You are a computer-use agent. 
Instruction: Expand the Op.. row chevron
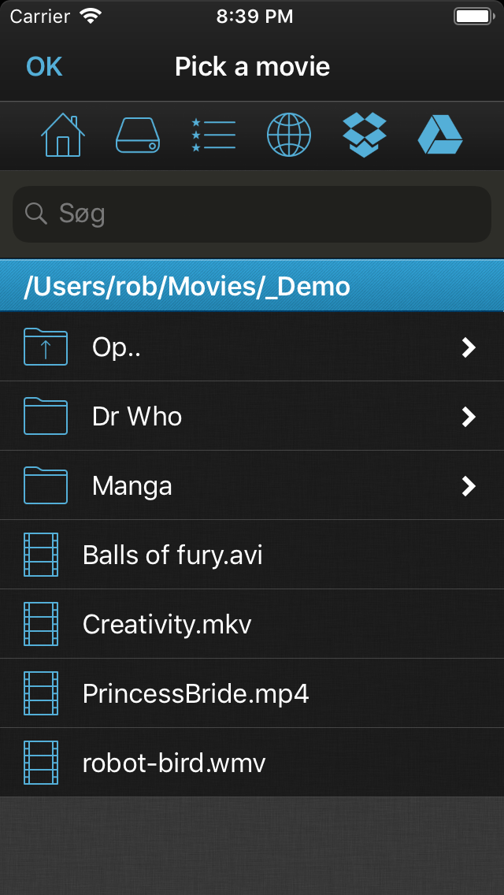469,347
